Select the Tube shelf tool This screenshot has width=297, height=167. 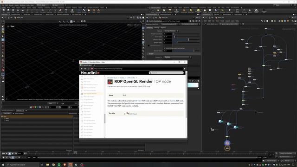tap(13, 11)
